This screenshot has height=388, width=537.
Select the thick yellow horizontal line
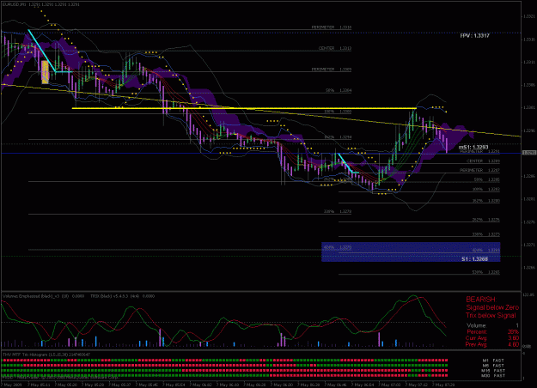point(244,108)
